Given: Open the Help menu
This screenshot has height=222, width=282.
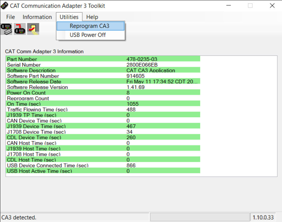Looking at the screenshot, I should tap(92, 17).
